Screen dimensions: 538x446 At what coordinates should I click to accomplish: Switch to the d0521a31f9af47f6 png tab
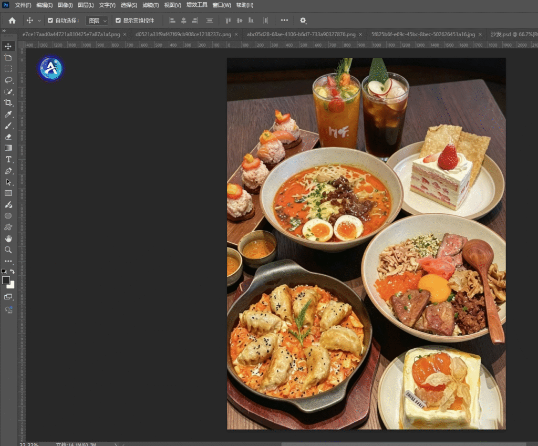183,34
